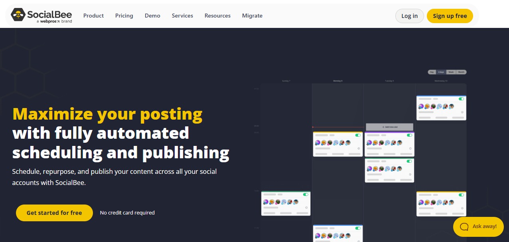Click the Sign up free button
The height and width of the screenshot is (242, 509).
tap(450, 16)
